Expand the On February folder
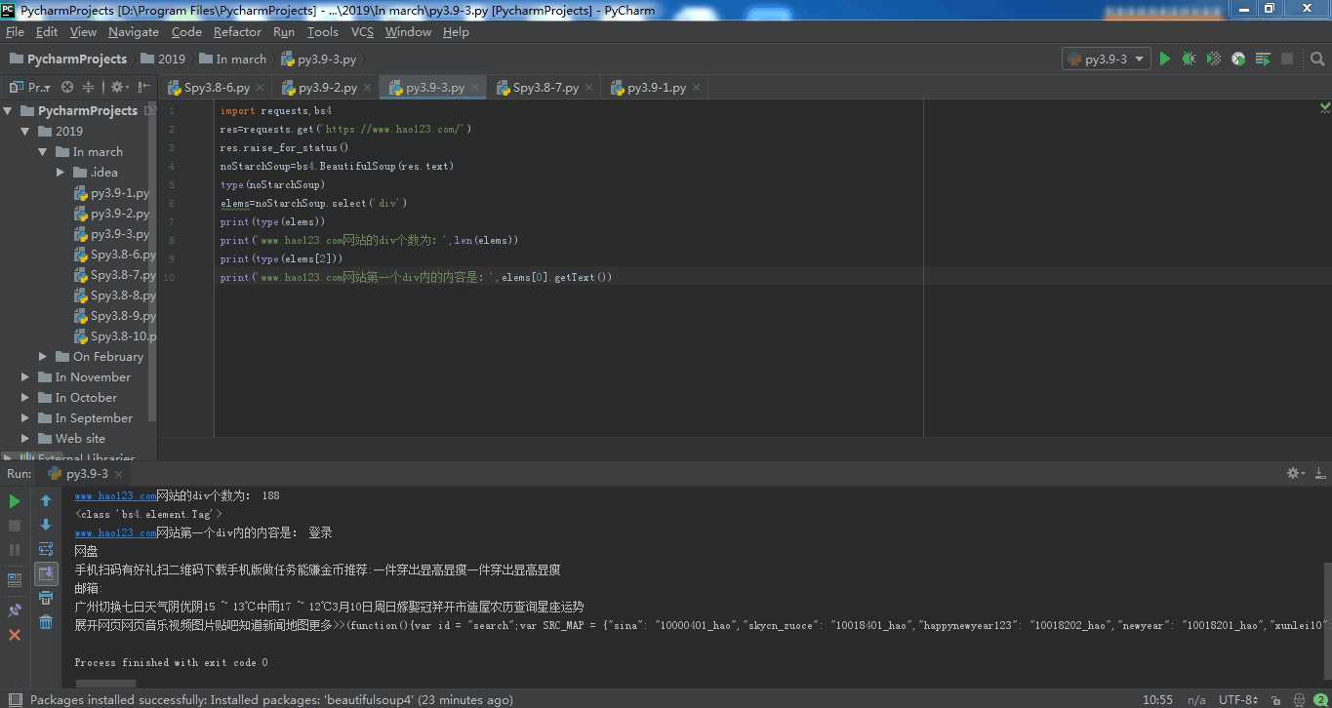The width and height of the screenshot is (1332, 708). (43, 357)
